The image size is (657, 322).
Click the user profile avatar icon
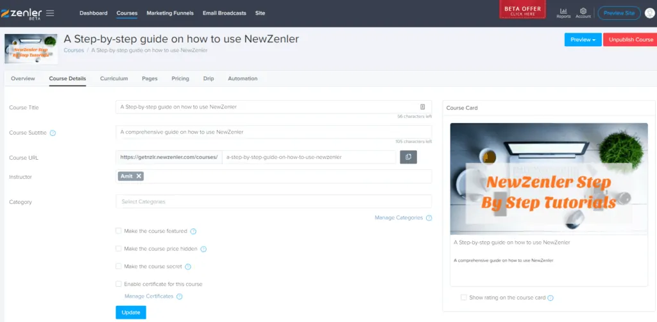coord(649,13)
